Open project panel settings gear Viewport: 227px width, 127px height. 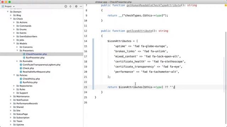pyautogui.click(x=76, y=6)
